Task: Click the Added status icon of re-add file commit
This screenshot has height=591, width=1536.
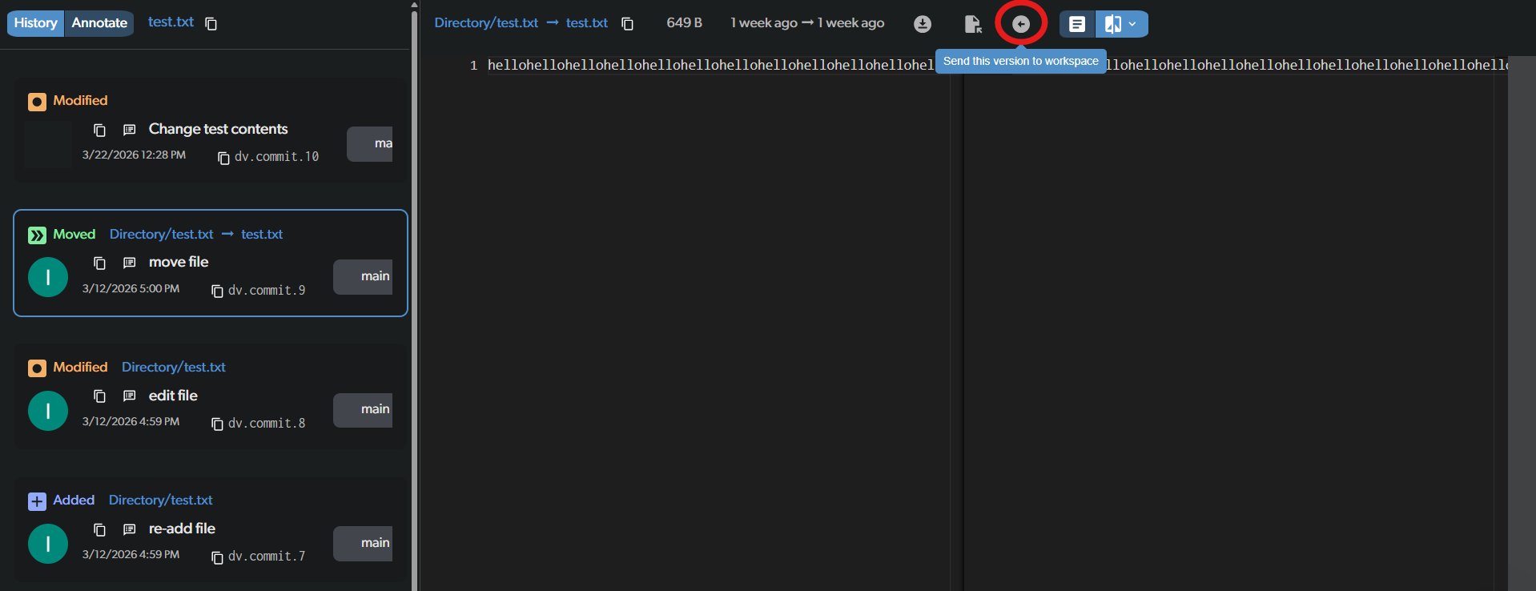Action: tap(37, 501)
